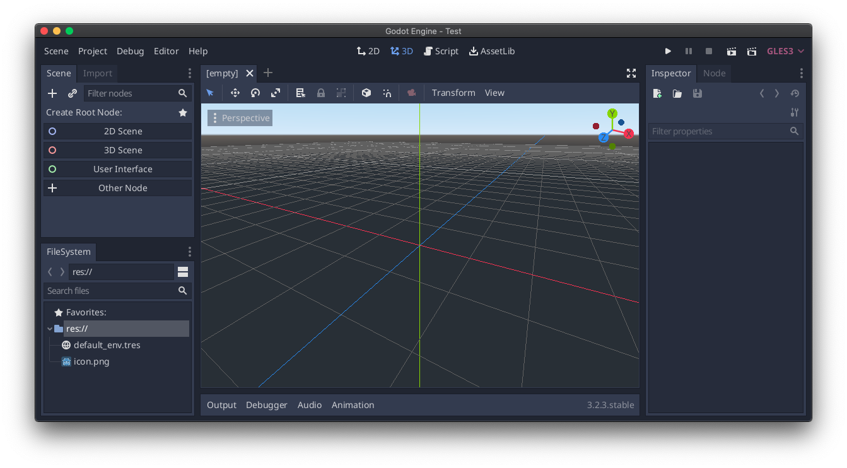Open the Help menu

click(198, 51)
